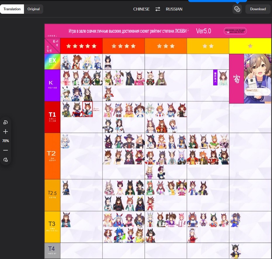Click the four-star column header
The width and height of the screenshot is (272, 259).
click(124, 46)
